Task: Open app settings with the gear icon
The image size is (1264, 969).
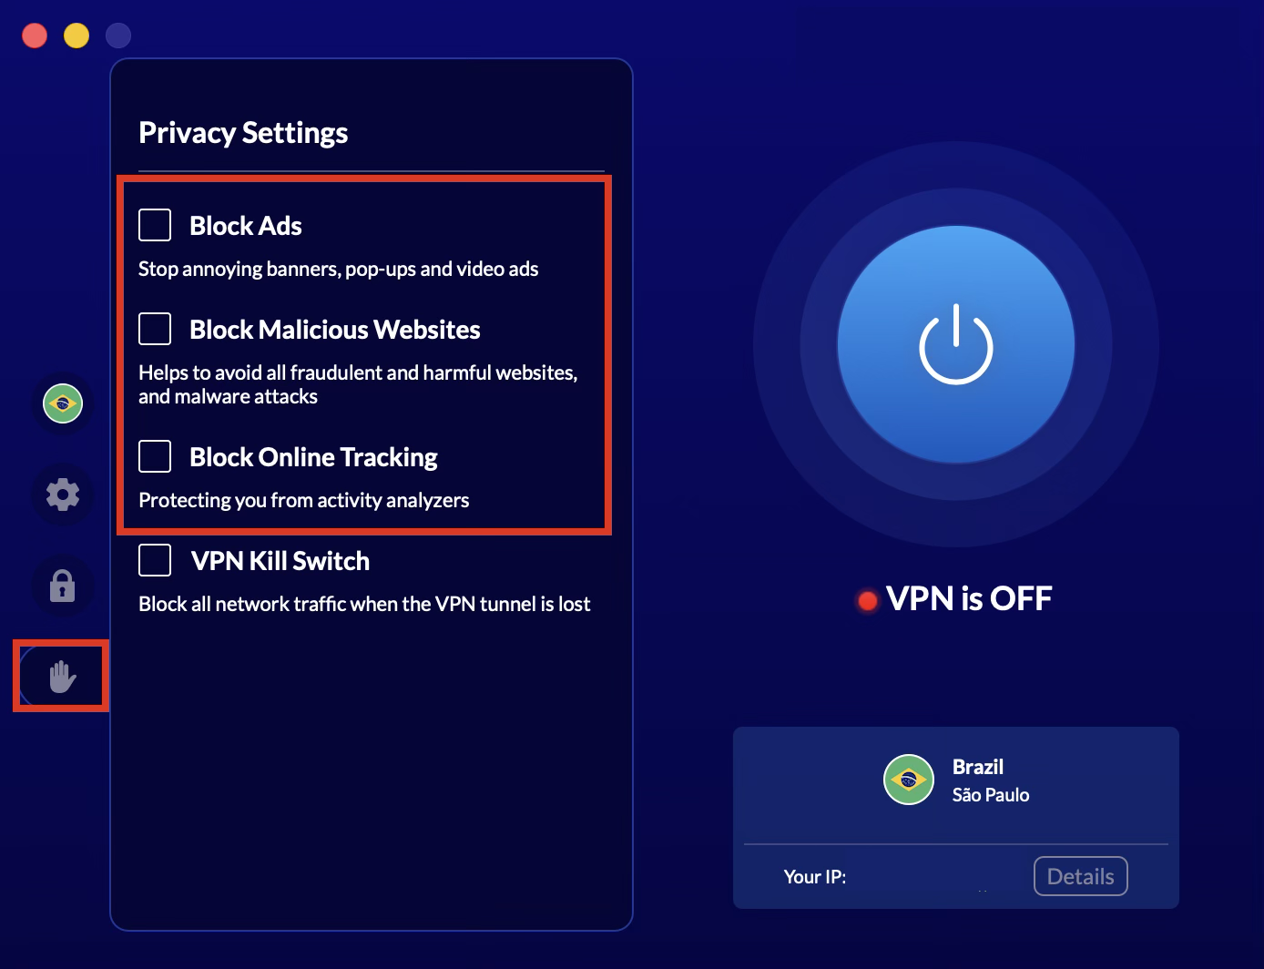Action: point(61,495)
